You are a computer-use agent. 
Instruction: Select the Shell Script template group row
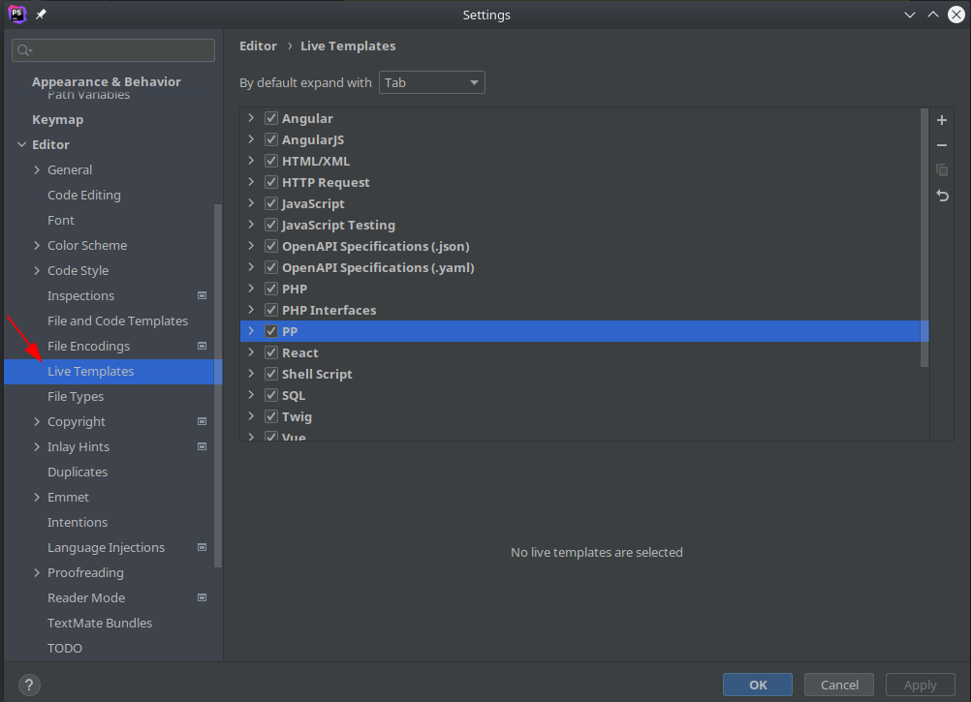coord(584,374)
